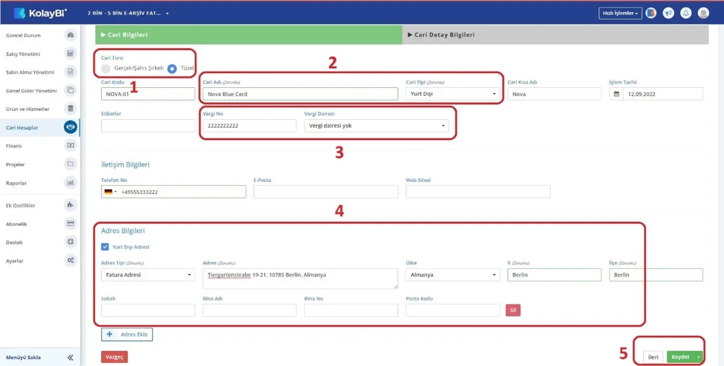Screen dimensions: 724x366
Task: Click the Finans money icon
Action: (71, 145)
